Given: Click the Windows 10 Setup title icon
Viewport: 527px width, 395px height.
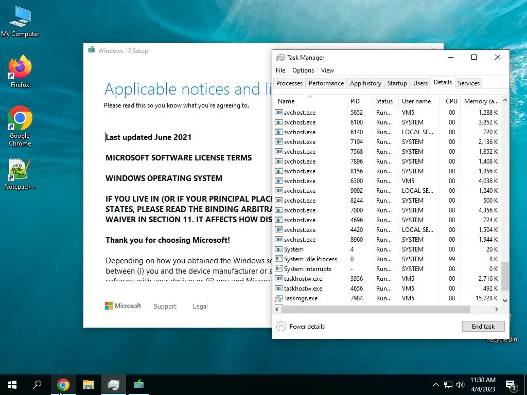Looking at the screenshot, I should (92, 50).
